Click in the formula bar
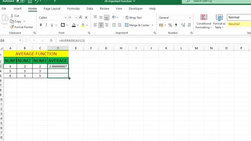The width and height of the screenshot is (251, 141). pyautogui.click(x=154, y=41)
